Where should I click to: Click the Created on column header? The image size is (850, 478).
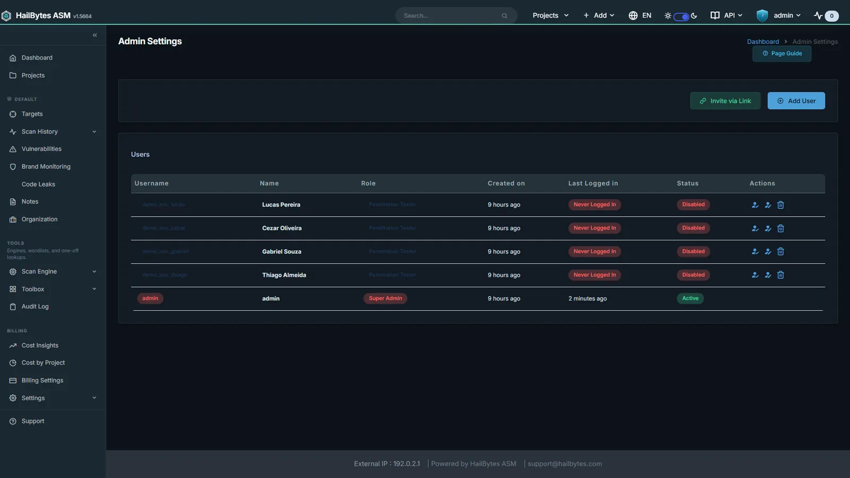pos(506,183)
